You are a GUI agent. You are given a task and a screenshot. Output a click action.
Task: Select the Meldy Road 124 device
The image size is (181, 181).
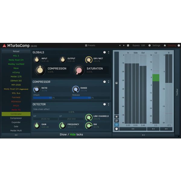tap(16, 60)
